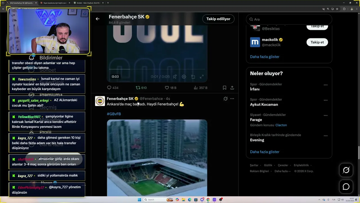Open replies on the post with 434 comments
Screen dimensions: 360x203
(x=113, y=88)
